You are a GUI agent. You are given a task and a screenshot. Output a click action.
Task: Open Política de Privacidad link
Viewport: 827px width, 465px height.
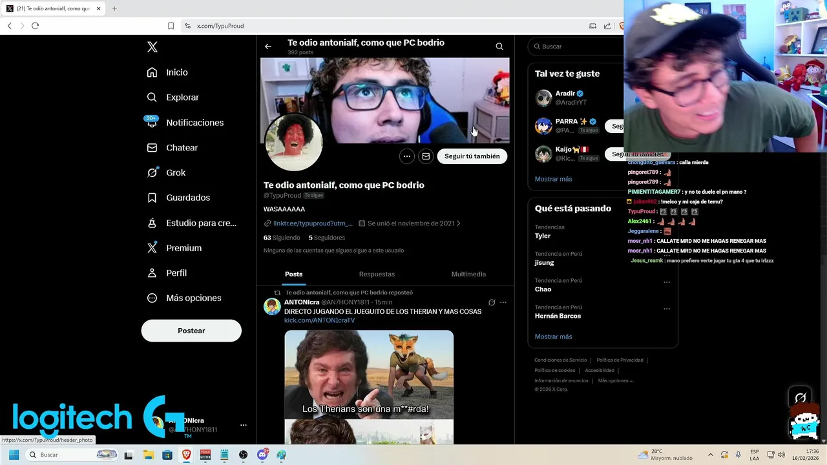click(620, 360)
